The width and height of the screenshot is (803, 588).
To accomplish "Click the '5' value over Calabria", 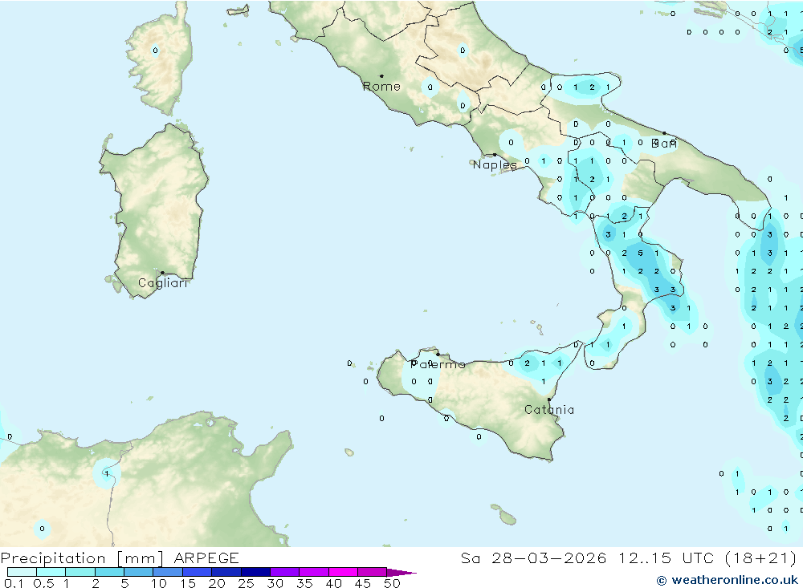I will (640, 253).
